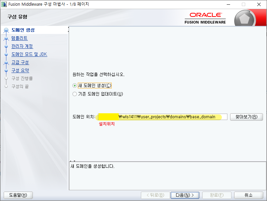Click the 다음(N) next button
Screen dimensions: 267x201
click(185, 195)
